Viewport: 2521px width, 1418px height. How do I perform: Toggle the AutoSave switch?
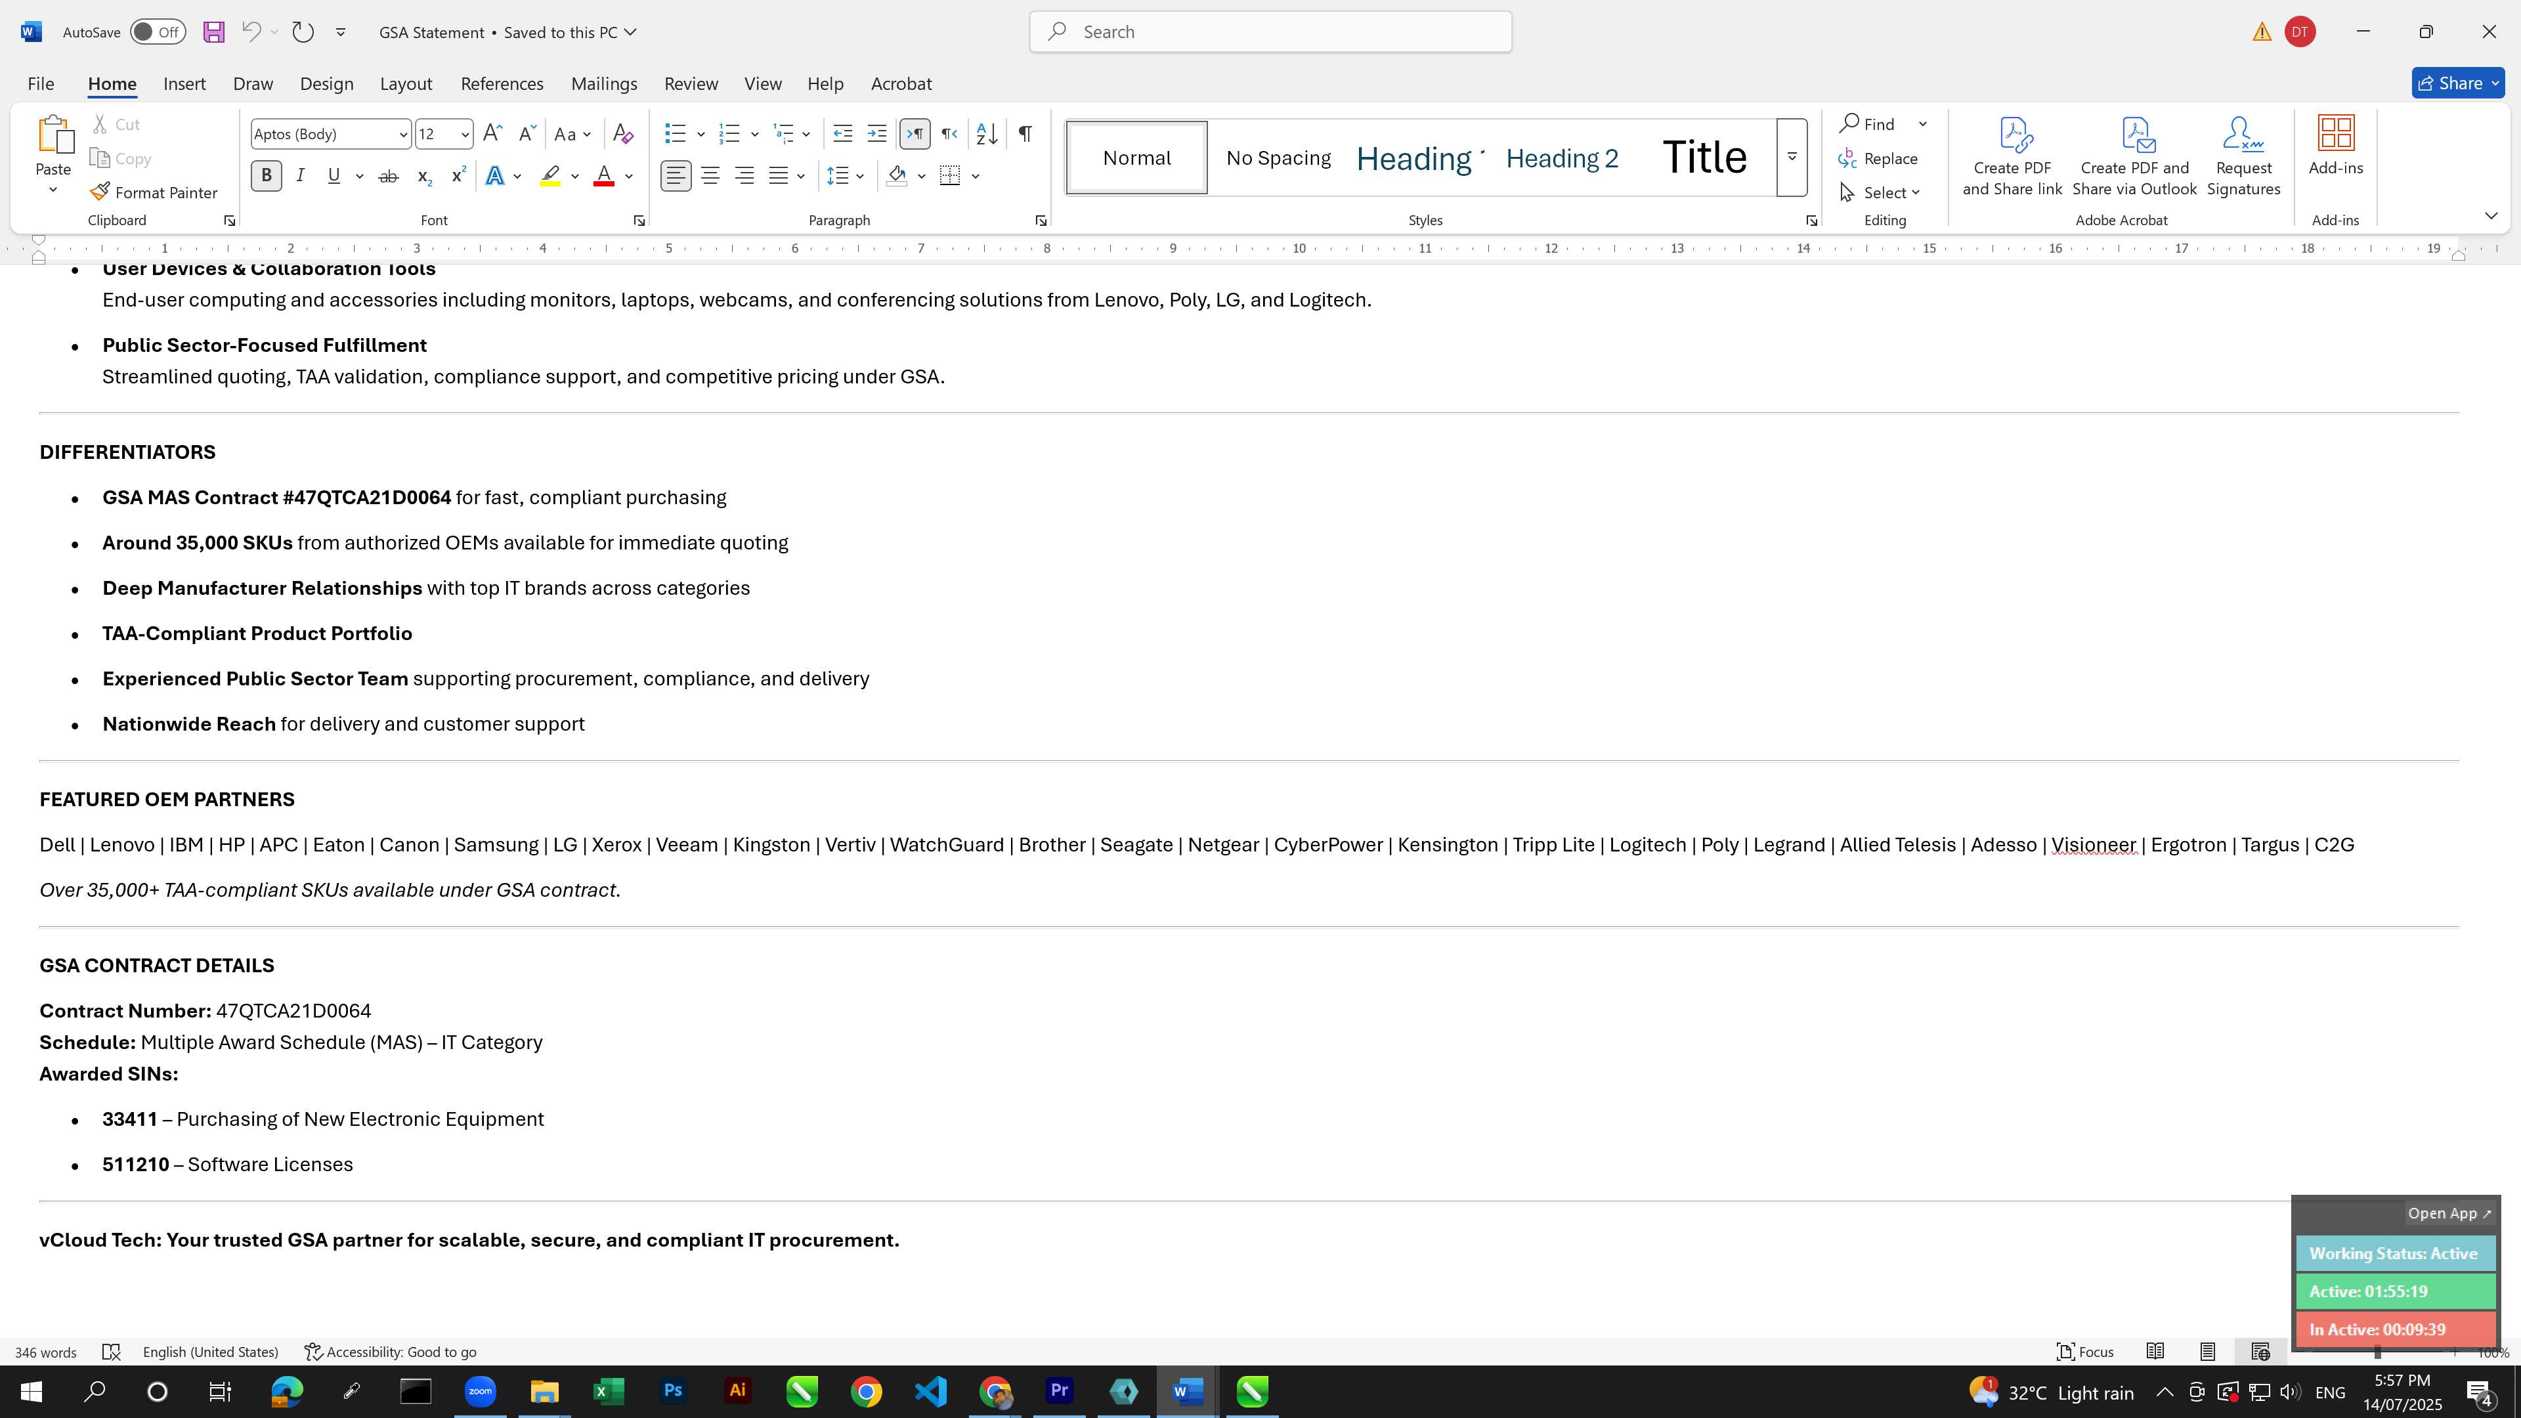pos(158,32)
